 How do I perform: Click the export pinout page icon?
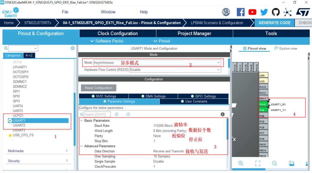tap(291, 163)
